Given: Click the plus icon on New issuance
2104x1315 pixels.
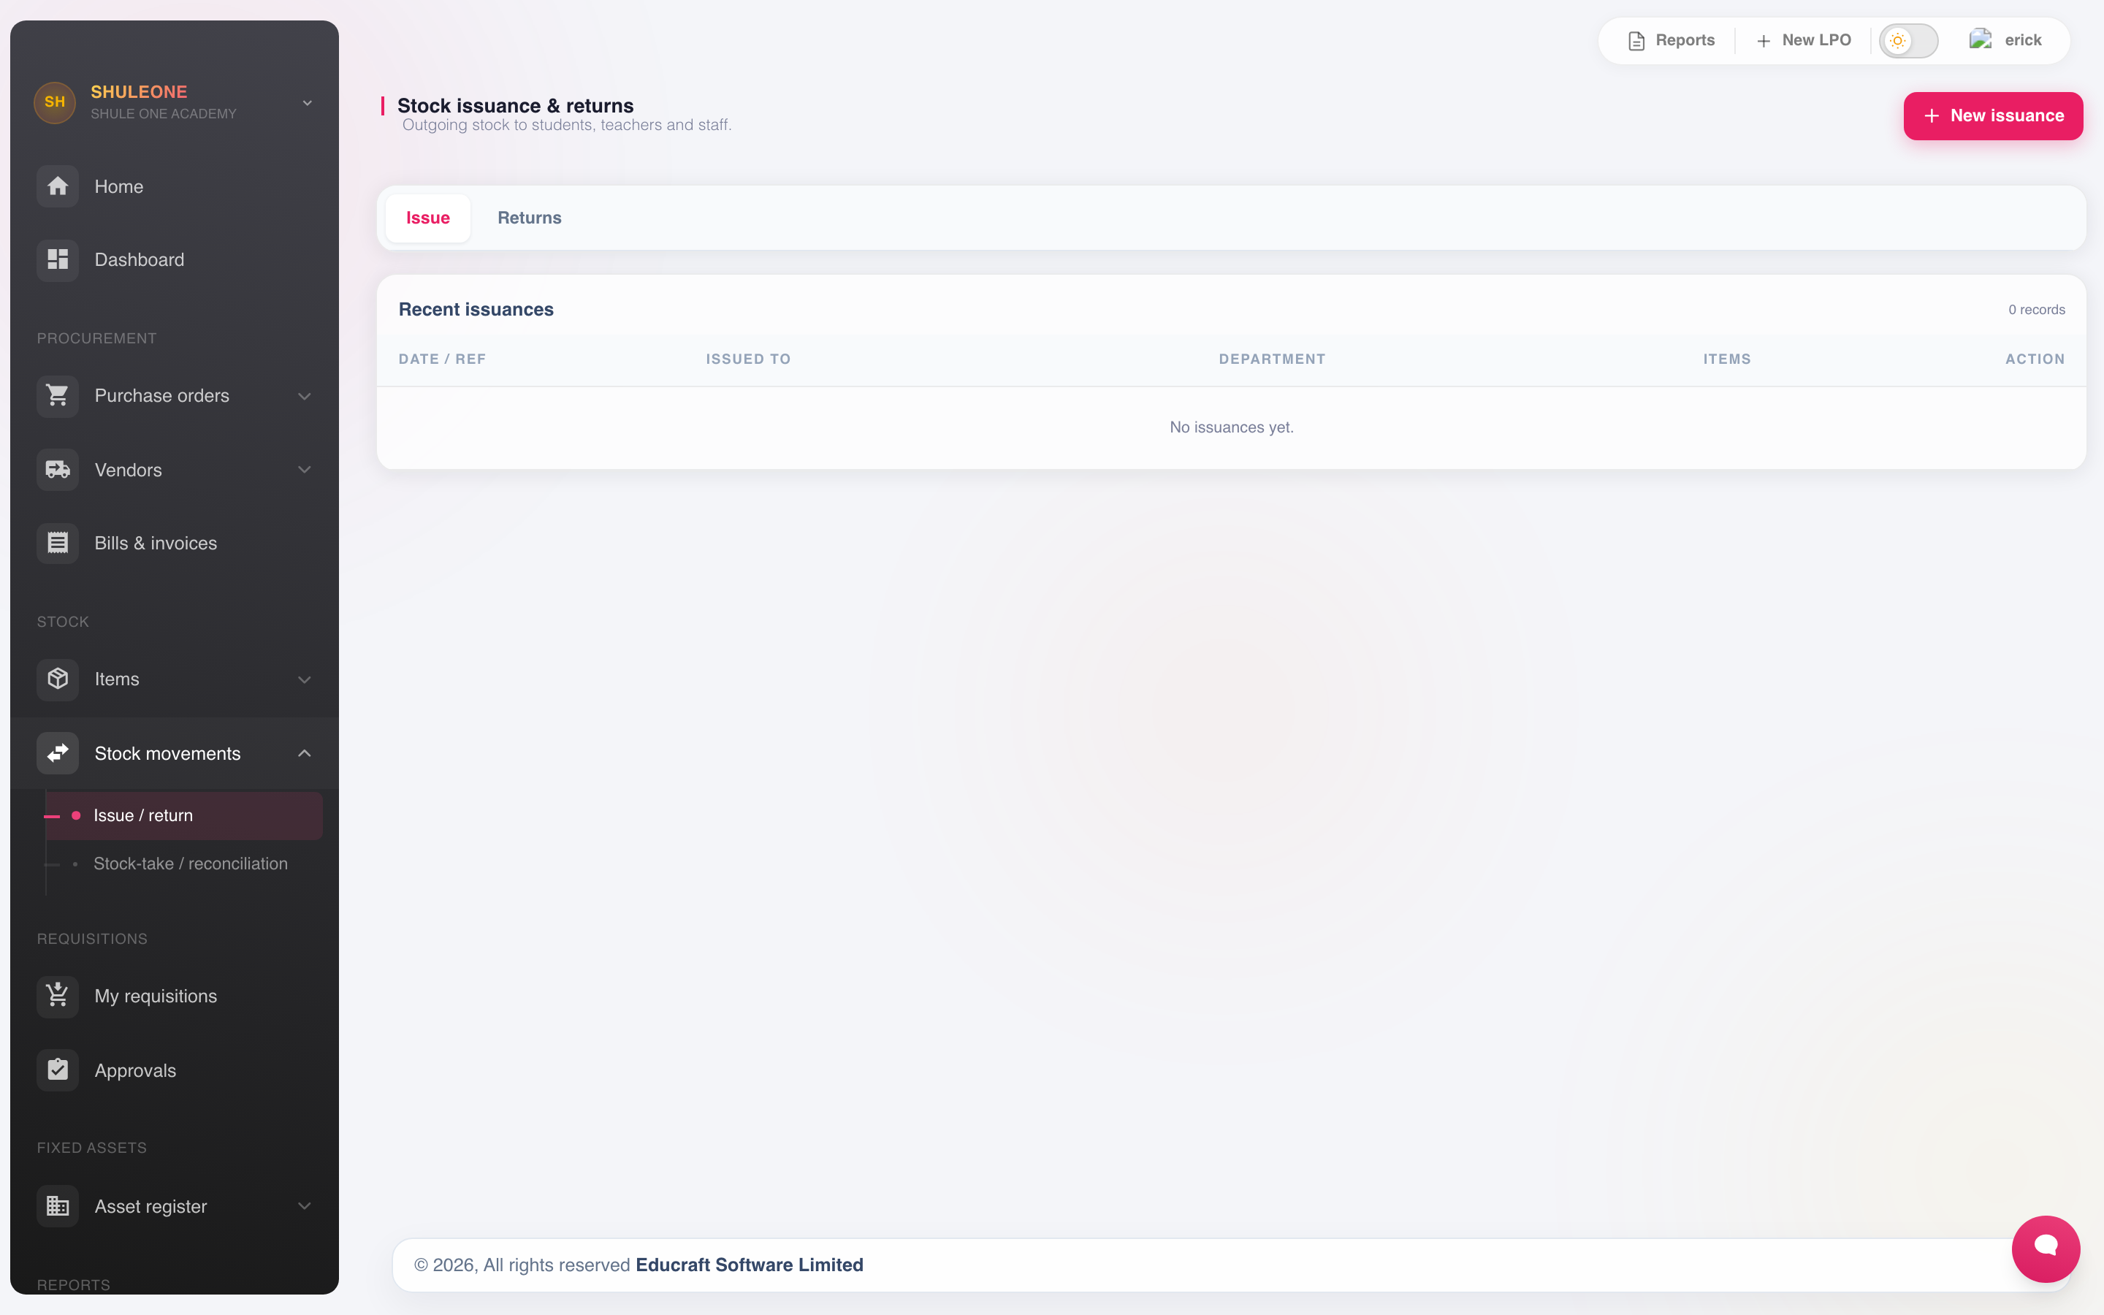Looking at the screenshot, I should [1932, 115].
